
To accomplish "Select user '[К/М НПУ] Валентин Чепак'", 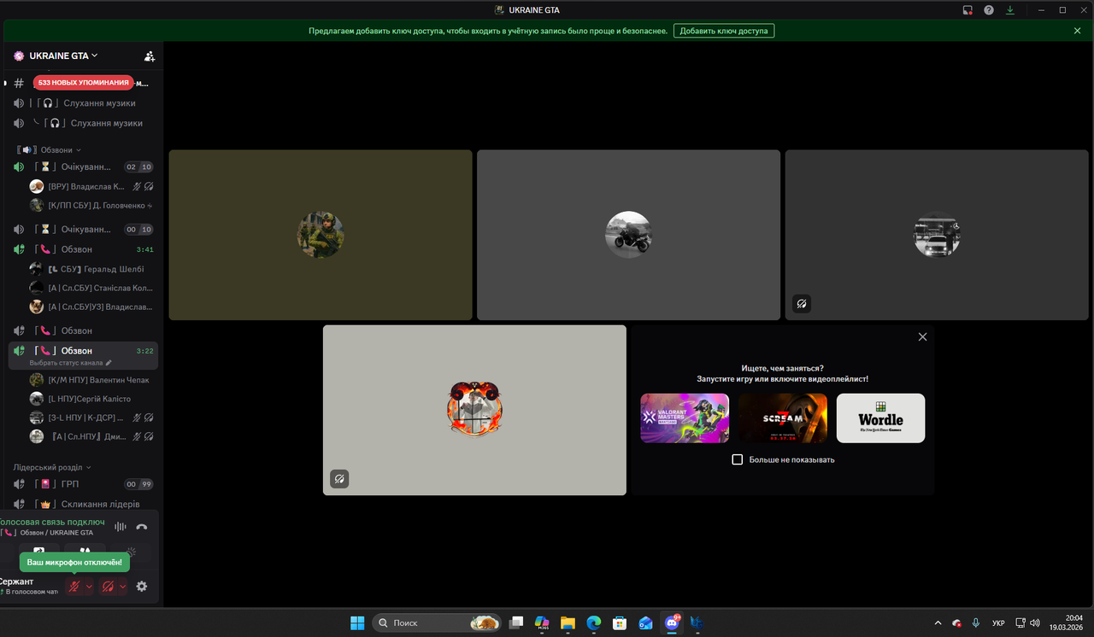I will (x=92, y=380).
